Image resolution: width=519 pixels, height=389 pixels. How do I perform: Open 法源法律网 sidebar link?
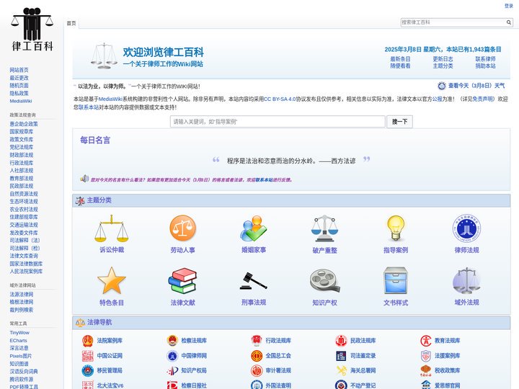21,294
